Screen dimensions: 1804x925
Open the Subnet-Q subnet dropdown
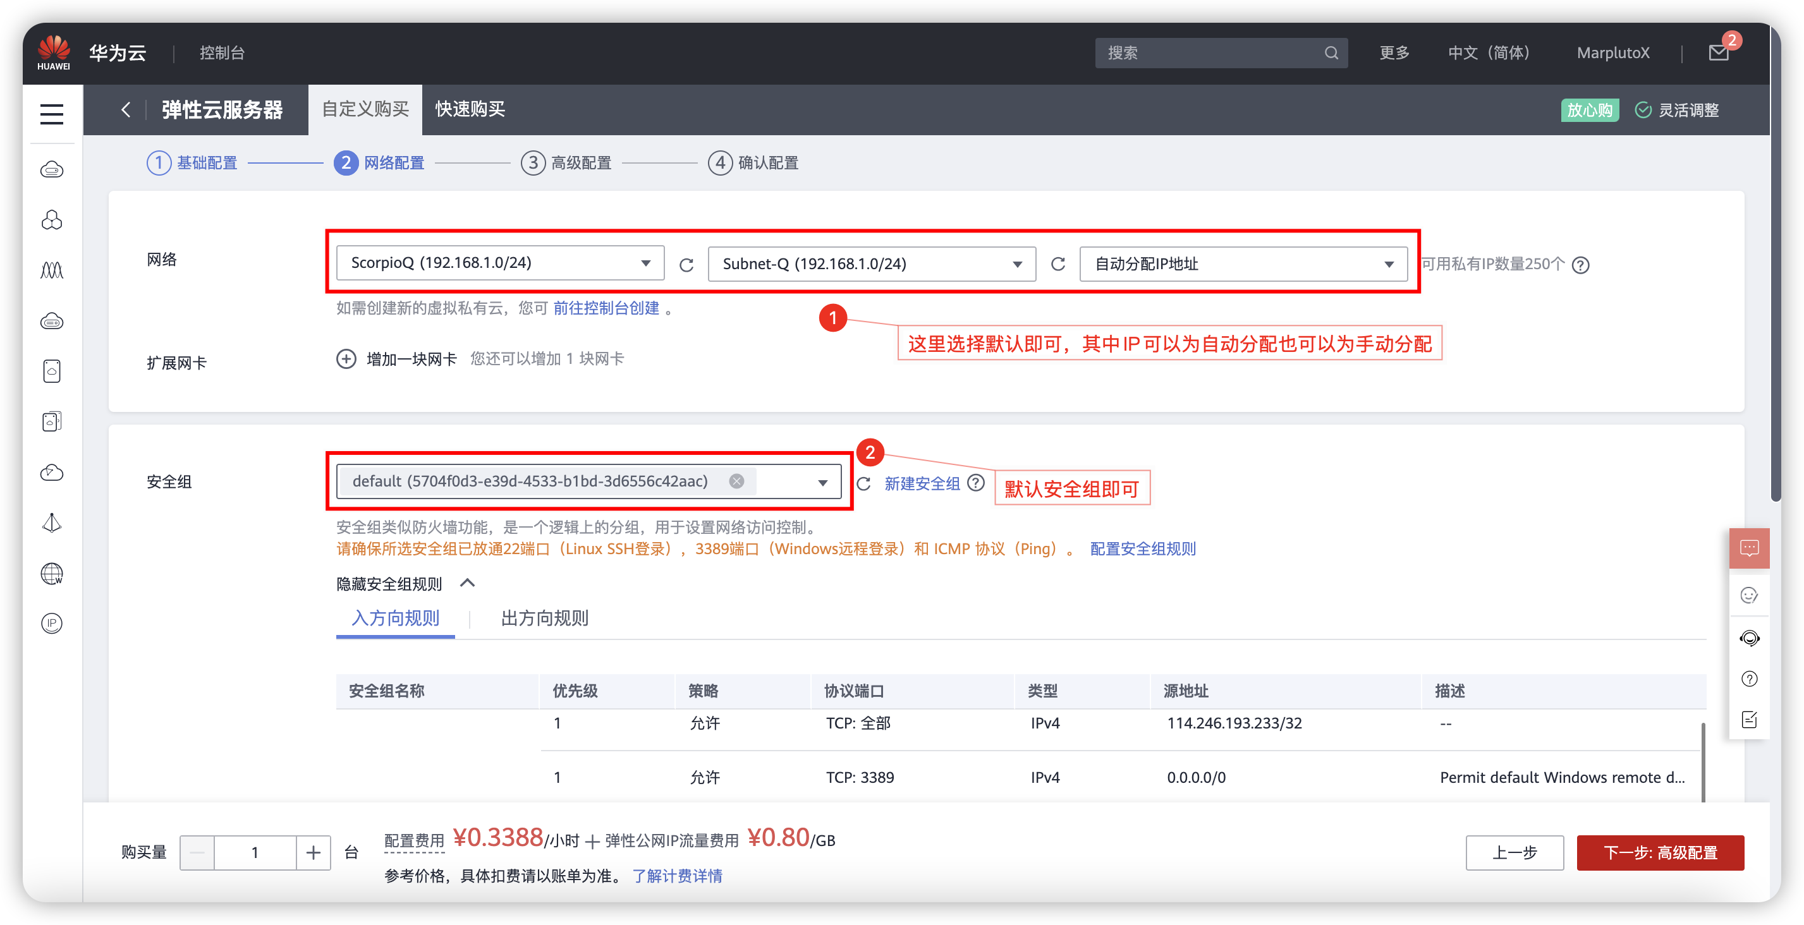pyautogui.click(x=871, y=264)
